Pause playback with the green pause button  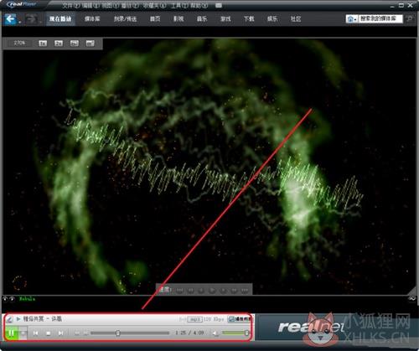coord(11,333)
